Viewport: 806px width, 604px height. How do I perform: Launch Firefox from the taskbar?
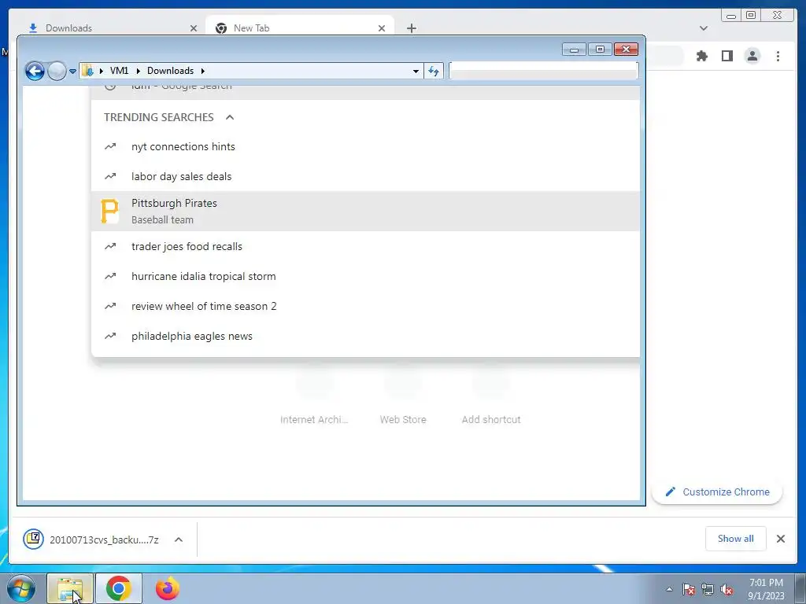point(168,588)
